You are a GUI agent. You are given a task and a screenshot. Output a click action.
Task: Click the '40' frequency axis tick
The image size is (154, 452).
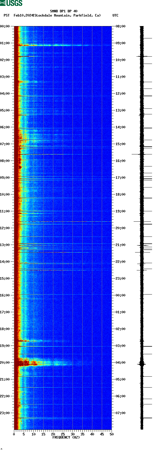(x=92, y=434)
